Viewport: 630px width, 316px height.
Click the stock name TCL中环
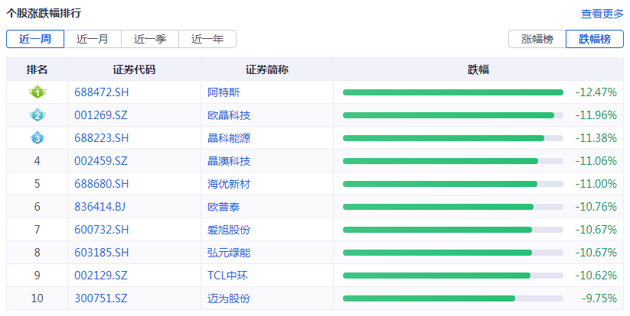228,276
